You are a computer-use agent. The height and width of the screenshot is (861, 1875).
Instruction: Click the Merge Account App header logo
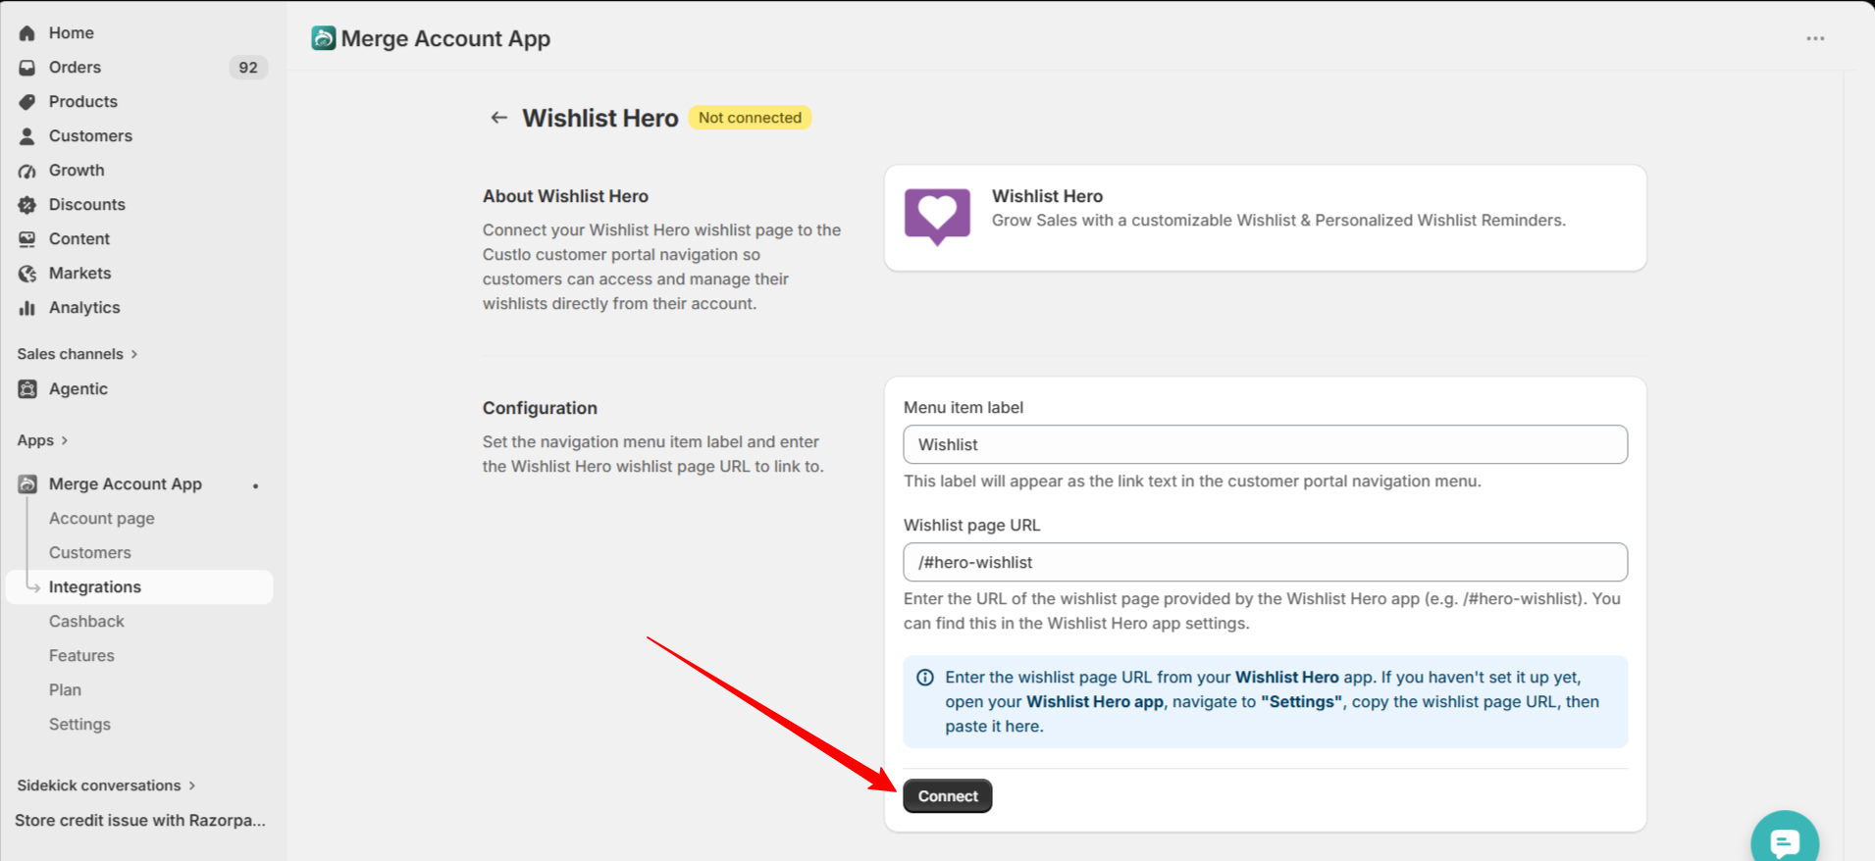(323, 38)
